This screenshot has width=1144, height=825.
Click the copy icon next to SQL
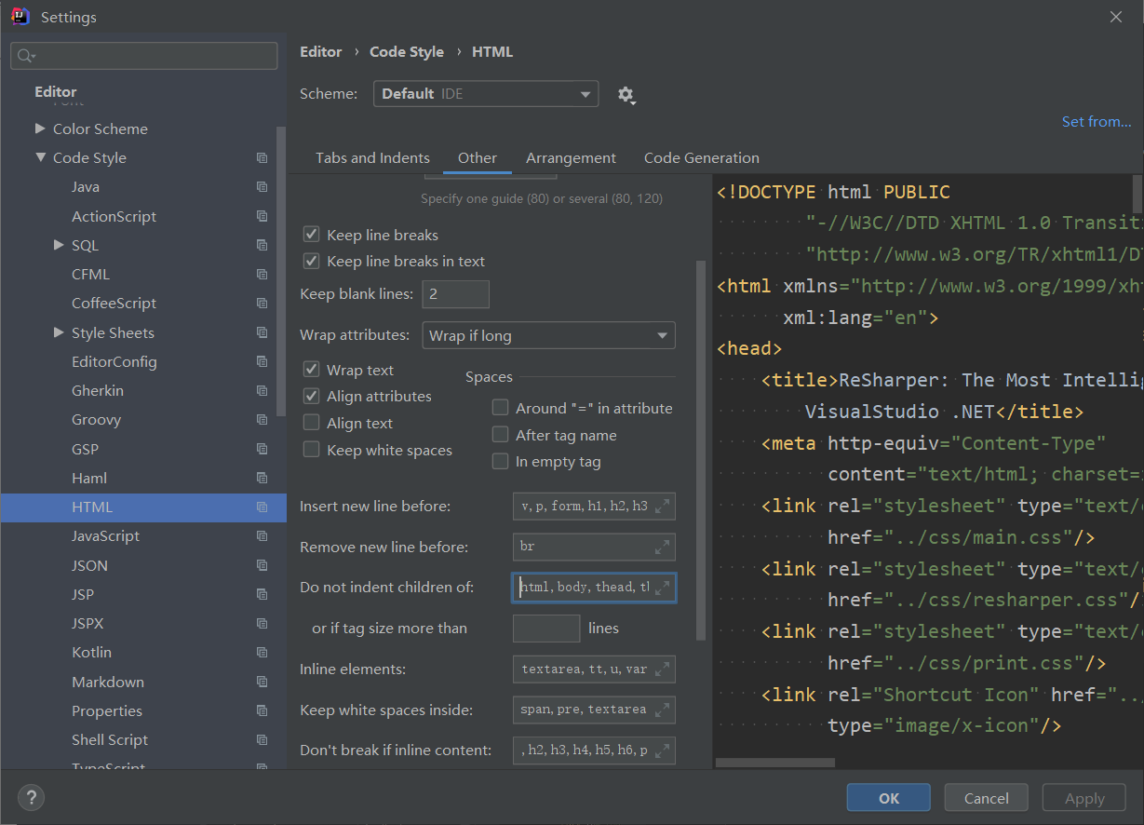[x=262, y=245]
